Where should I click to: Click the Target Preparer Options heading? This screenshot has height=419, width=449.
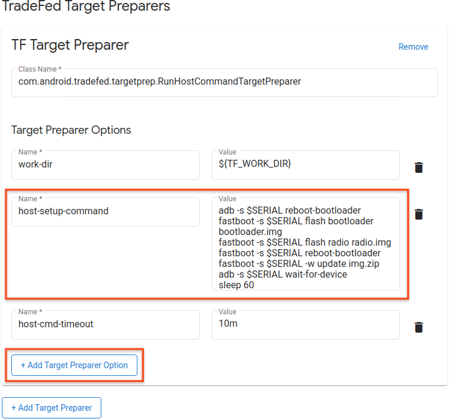[x=71, y=130]
